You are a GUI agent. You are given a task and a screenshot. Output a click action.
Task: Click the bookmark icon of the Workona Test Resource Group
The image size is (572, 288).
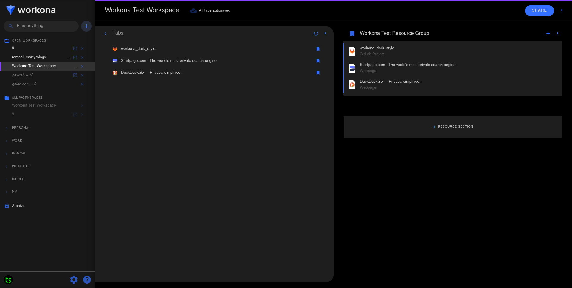(352, 34)
